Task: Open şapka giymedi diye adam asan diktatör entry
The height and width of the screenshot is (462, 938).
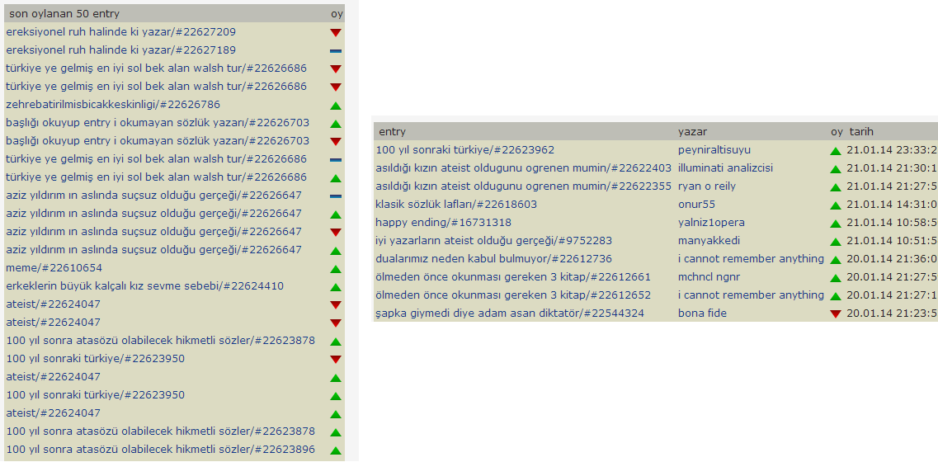Action: pos(509,313)
